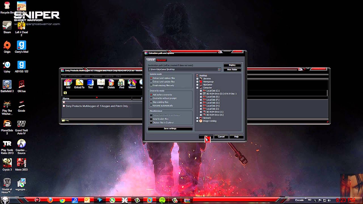Enable Display files in Explorer checkbox
The image size is (363, 204).
(151, 122)
